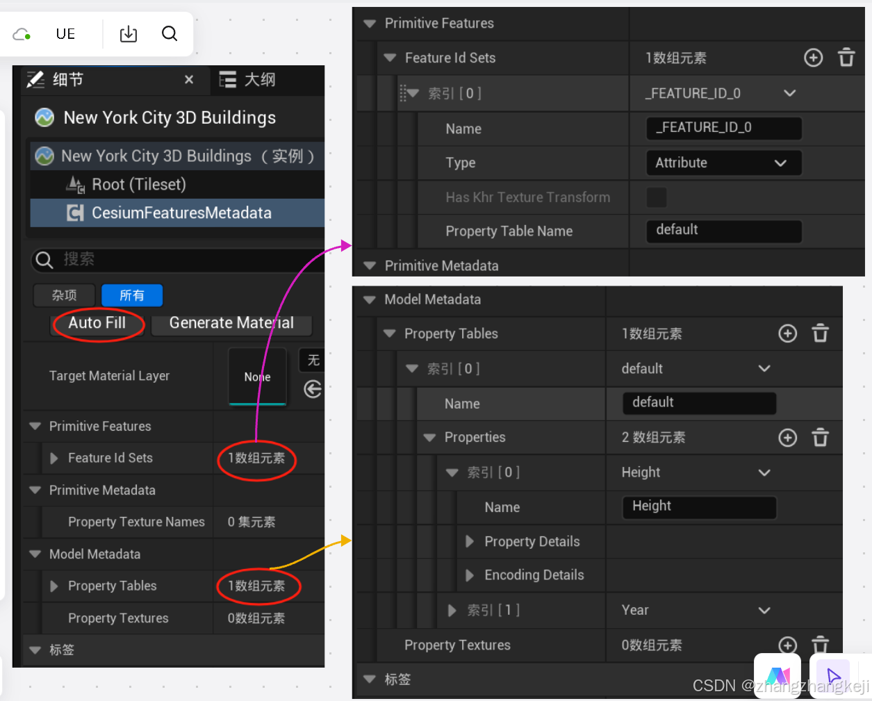Add element to Feature Id Sets array
Viewport: 872px width, 701px height.
(x=814, y=58)
